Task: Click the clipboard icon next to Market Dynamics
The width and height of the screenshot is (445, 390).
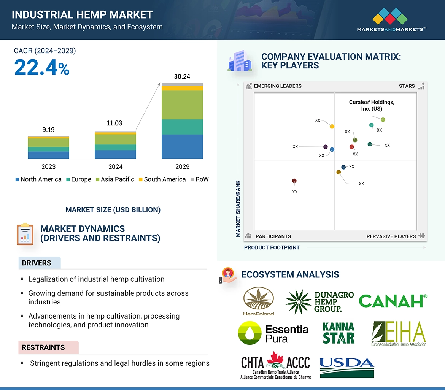Action: 25,234
